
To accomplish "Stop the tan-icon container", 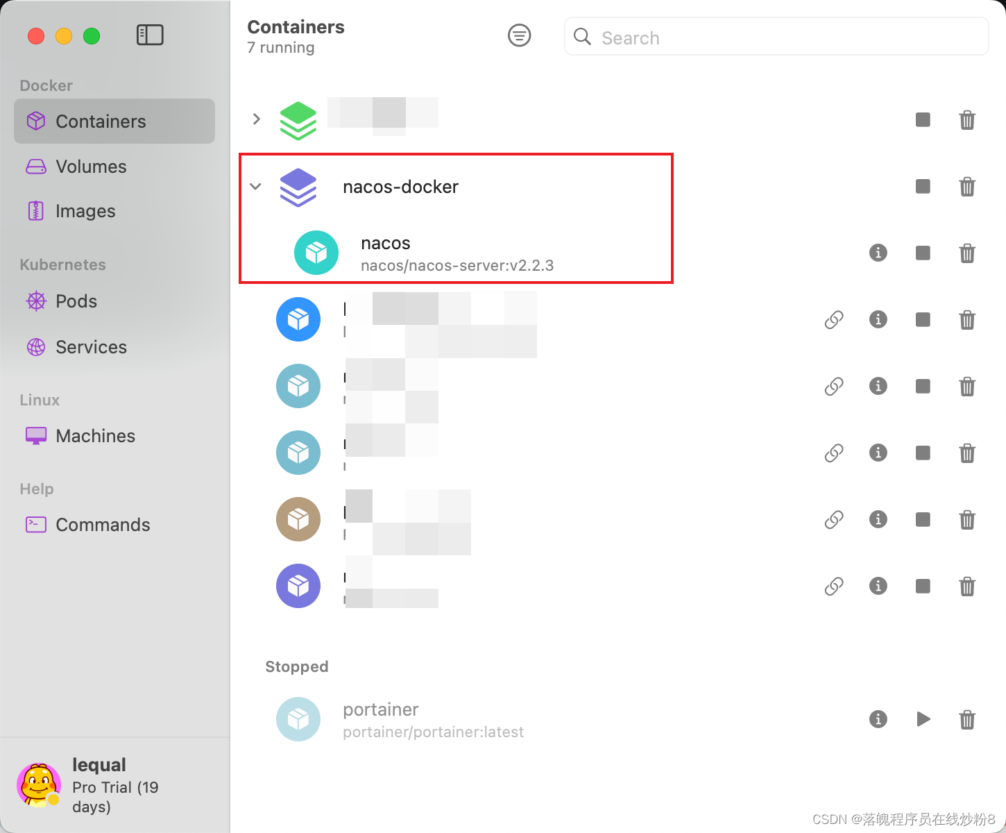I will click(923, 519).
